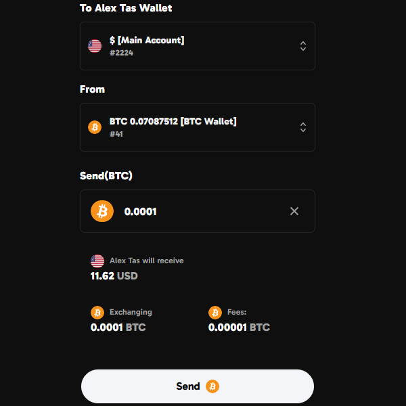Clear the send amount with the X icon
The image size is (406, 406).
click(x=294, y=211)
